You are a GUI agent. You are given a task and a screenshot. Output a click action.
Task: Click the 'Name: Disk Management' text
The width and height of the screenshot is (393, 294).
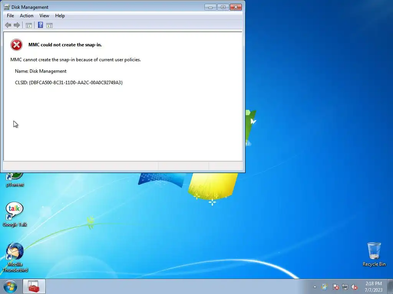(41, 71)
